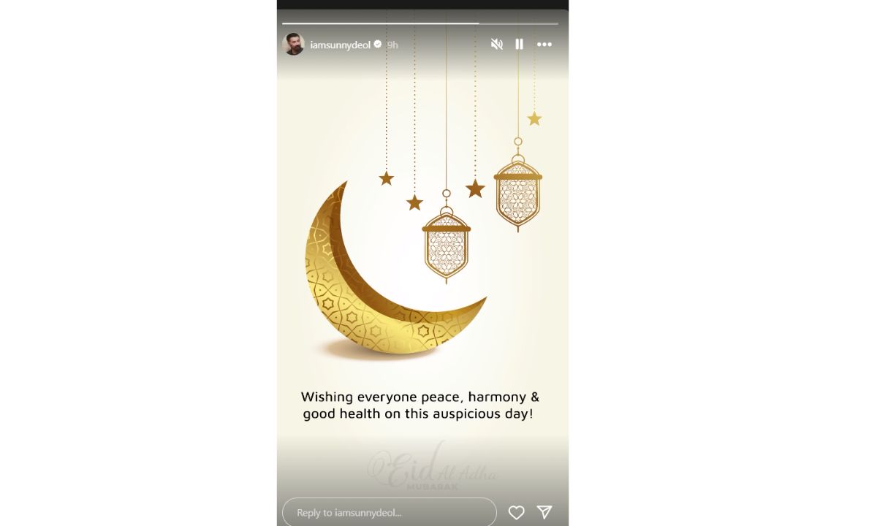Click the leftmost hanging brown star
The image size is (877, 526).
(387, 178)
